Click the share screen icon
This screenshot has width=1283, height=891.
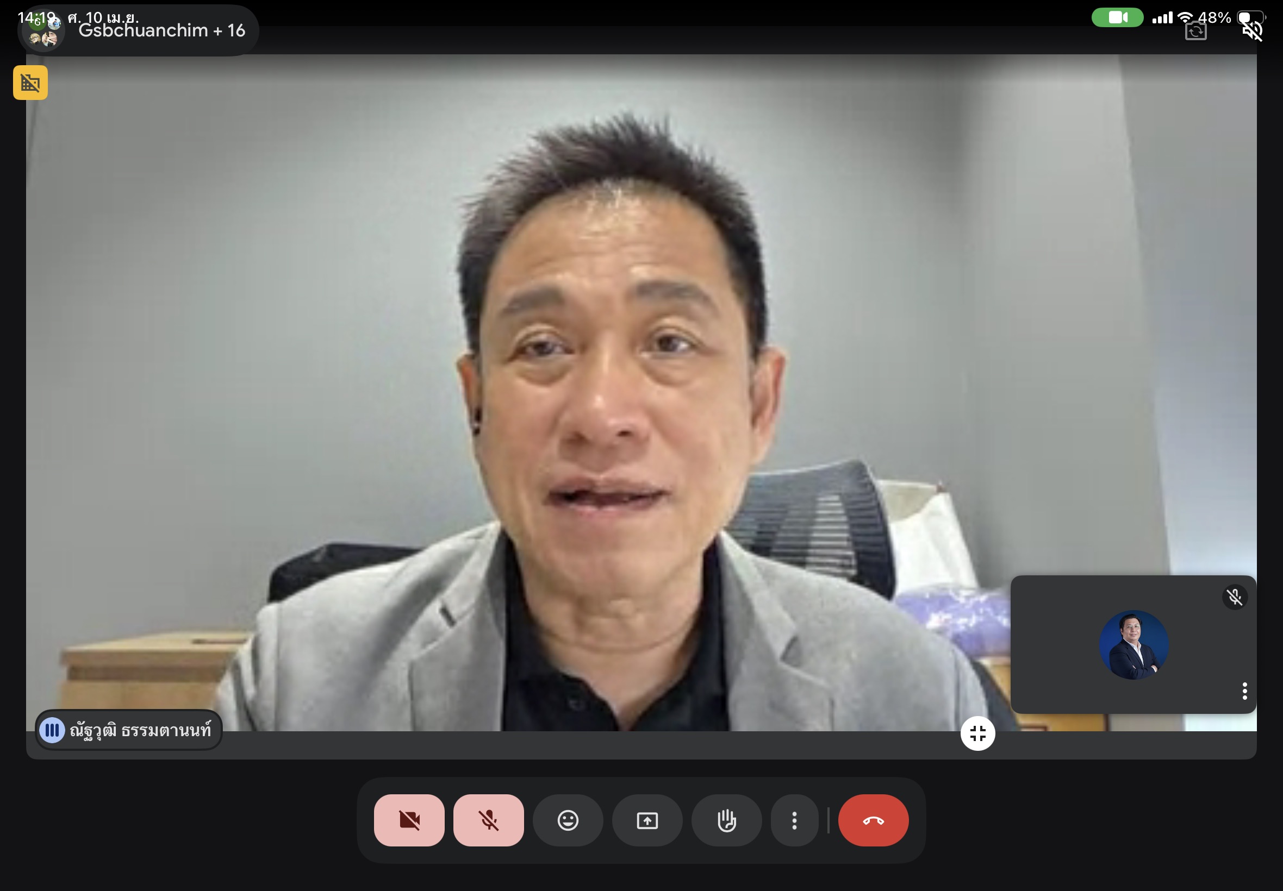(x=647, y=820)
